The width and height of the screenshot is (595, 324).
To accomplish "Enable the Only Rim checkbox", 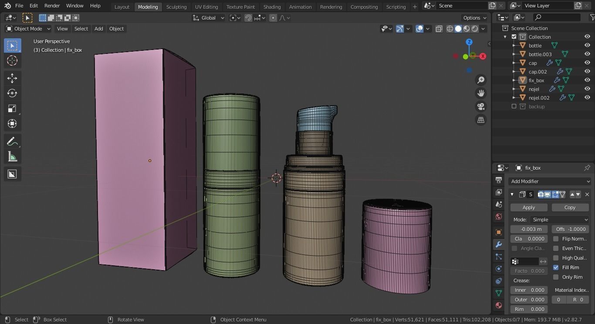I will tap(556, 277).
